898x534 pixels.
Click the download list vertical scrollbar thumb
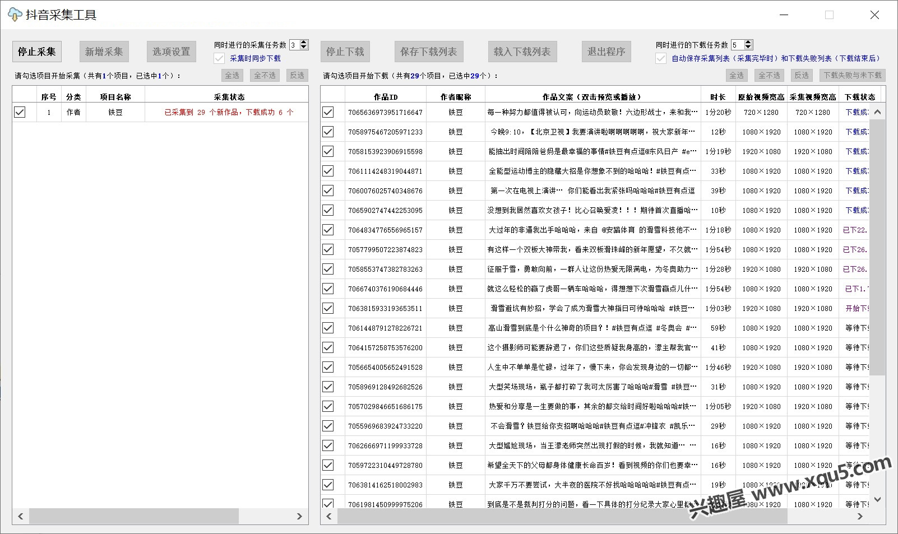tap(877, 247)
